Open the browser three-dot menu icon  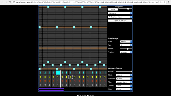tap(169, 2)
